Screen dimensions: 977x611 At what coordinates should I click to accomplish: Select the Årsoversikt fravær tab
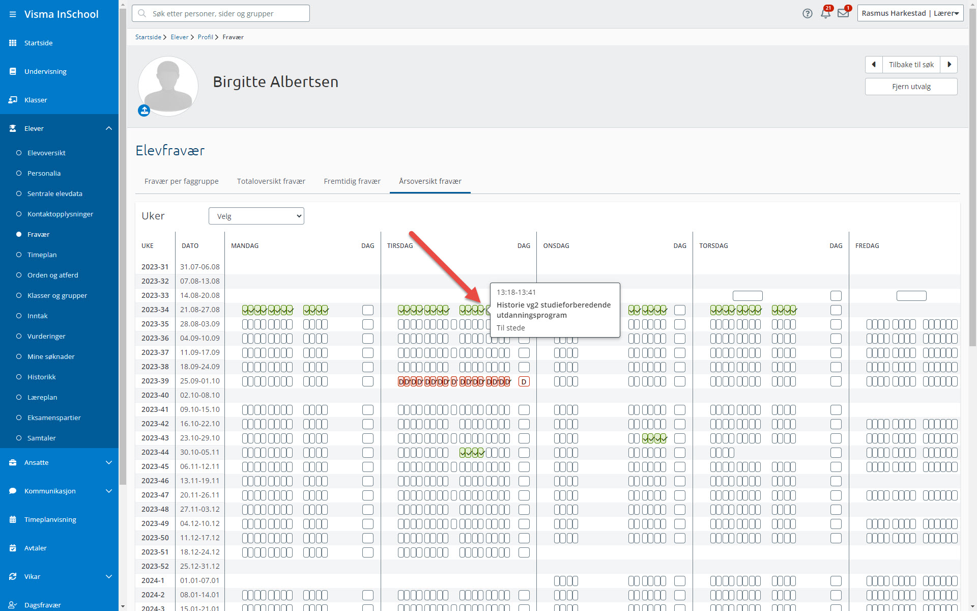click(430, 181)
